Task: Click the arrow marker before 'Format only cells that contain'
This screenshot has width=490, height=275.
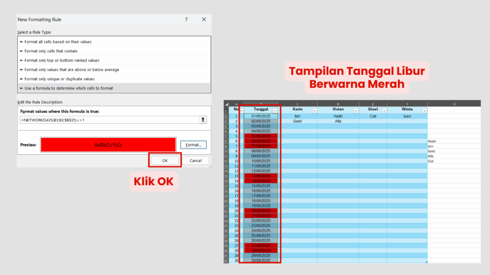Action: coord(21,51)
